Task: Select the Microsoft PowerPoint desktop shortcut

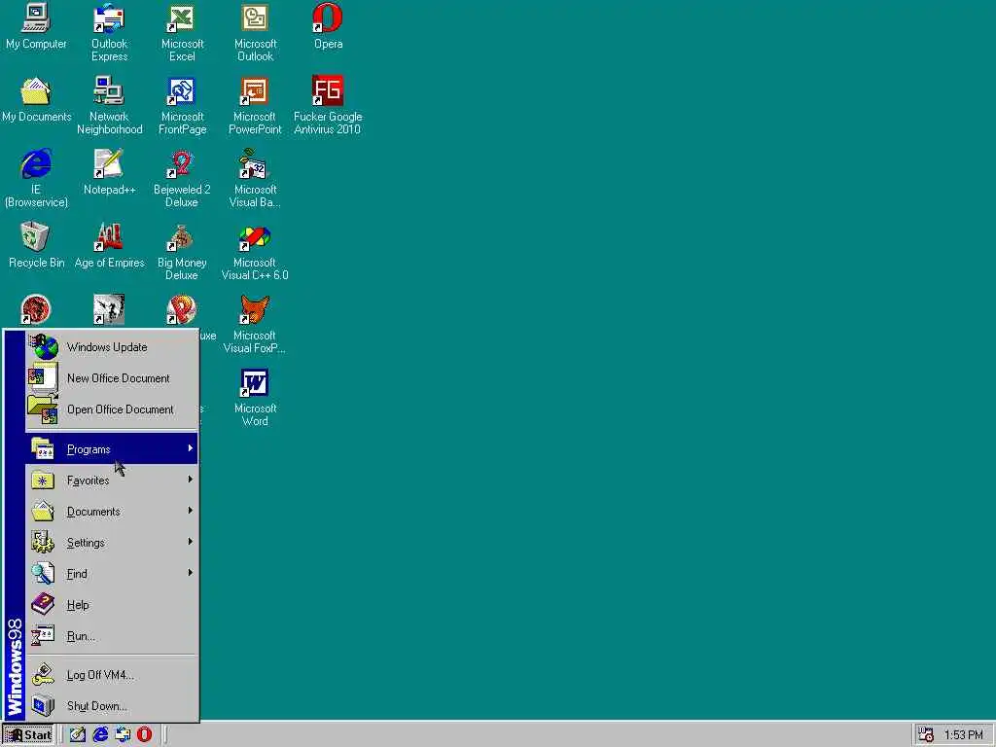Action: coord(255,105)
